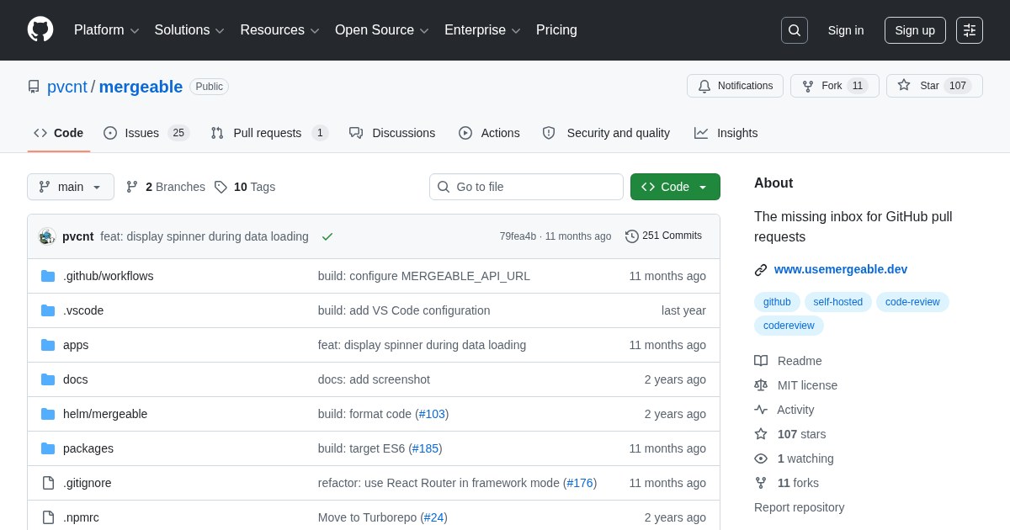Image resolution: width=1010 pixels, height=530 pixels.
Task: Click the forks count fork icon
Action: point(761,483)
